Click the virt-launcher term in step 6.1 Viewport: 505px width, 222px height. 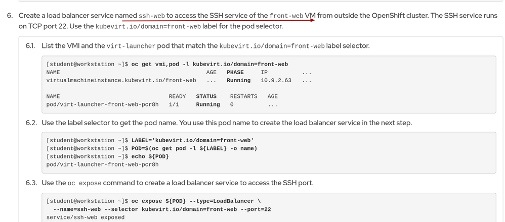click(x=131, y=46)
